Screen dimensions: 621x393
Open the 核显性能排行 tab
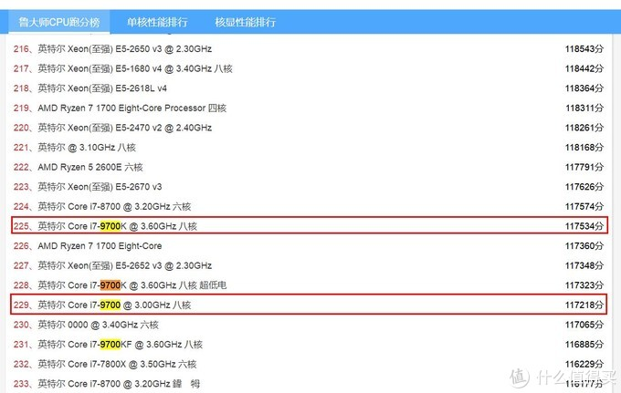(245, 22)
